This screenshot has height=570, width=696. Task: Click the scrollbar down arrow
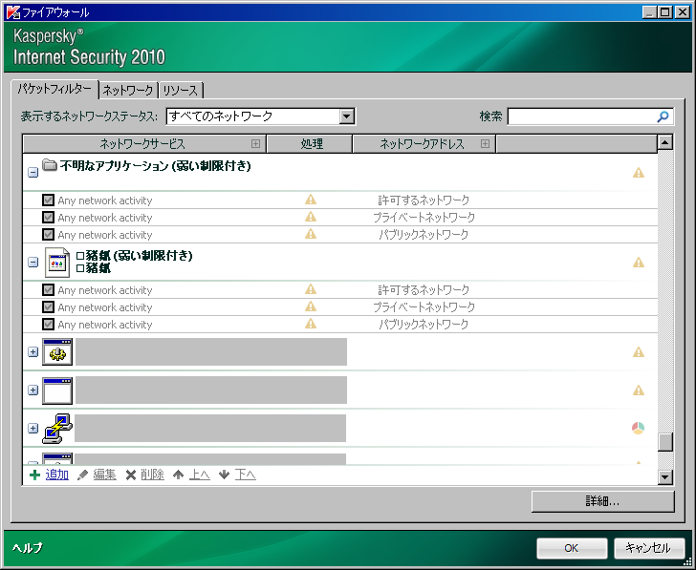[665, 477]
